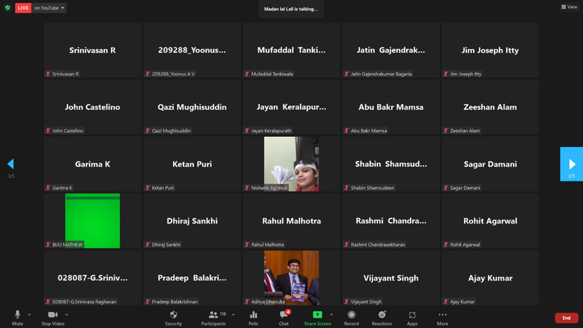The image size is (583, 328).
Task: Click the green Share Screen button
Action: (x=317, y=318)
